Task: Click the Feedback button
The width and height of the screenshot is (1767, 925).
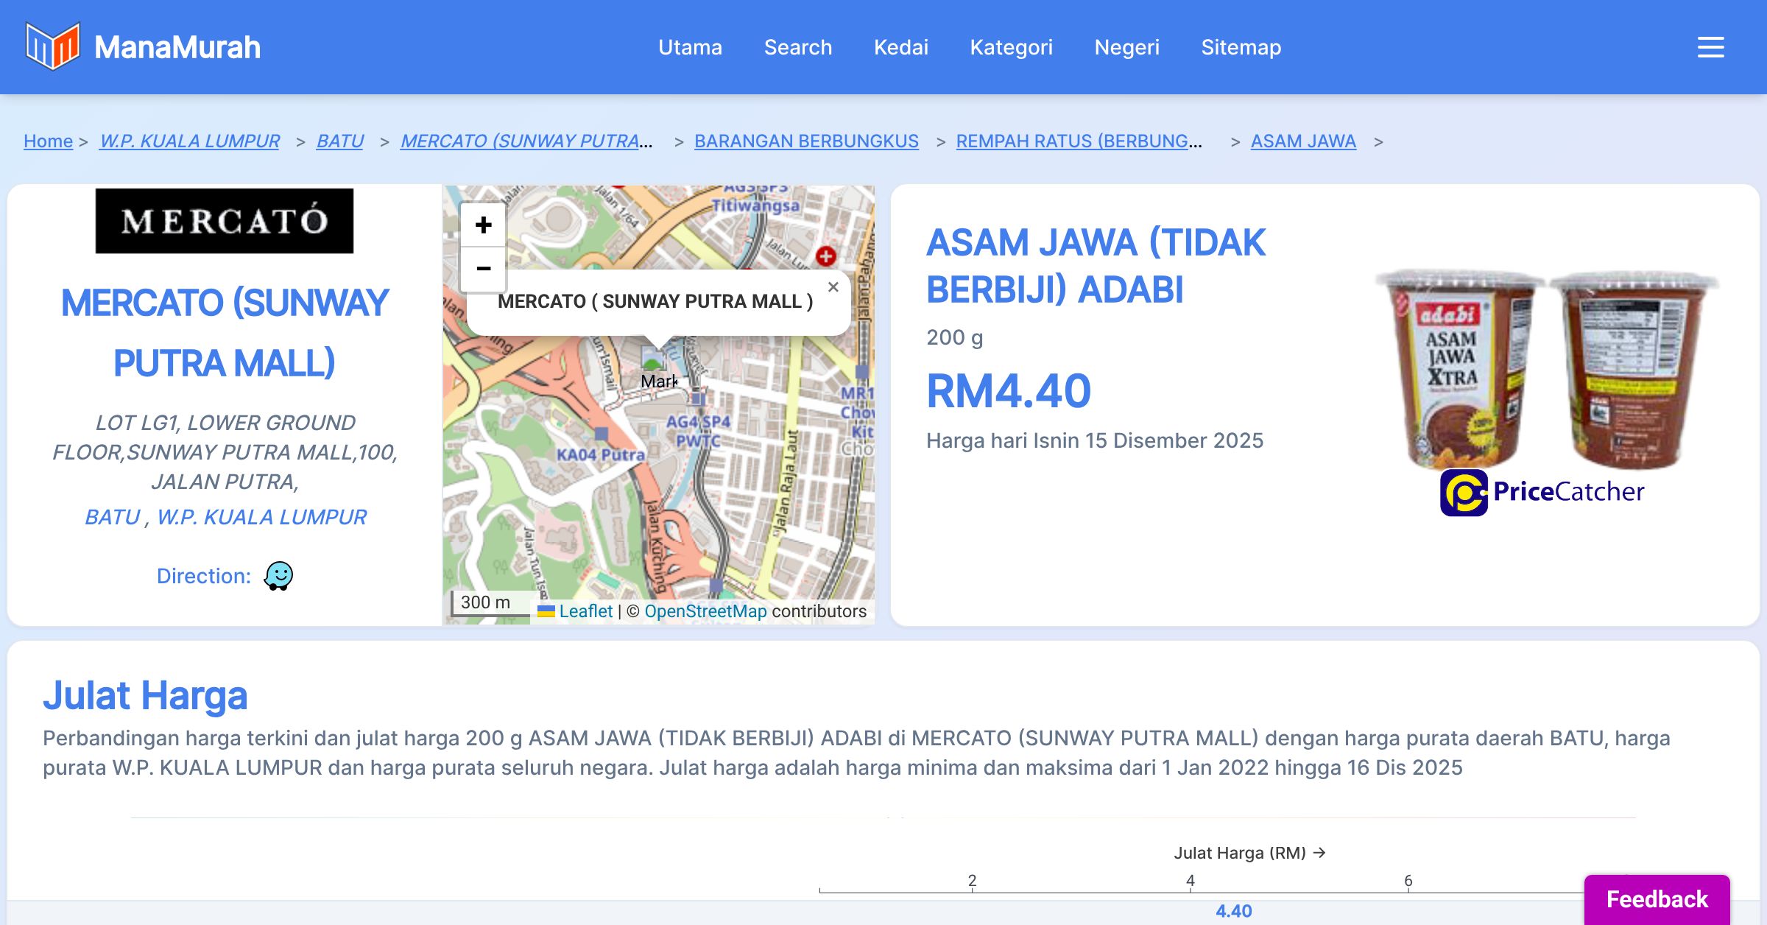Action: [x=1657, y=899]
